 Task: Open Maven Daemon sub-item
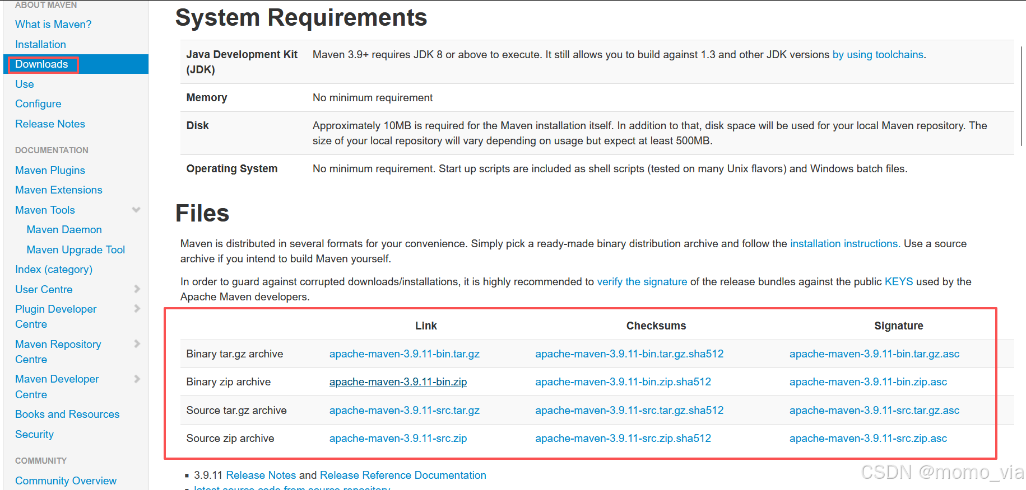click(x=64, y=229)
